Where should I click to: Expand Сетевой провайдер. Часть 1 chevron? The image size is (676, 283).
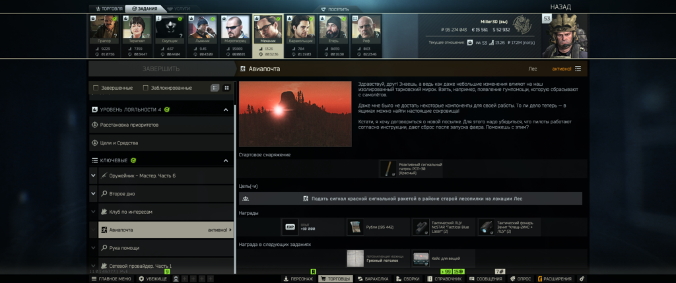(93, 266)
